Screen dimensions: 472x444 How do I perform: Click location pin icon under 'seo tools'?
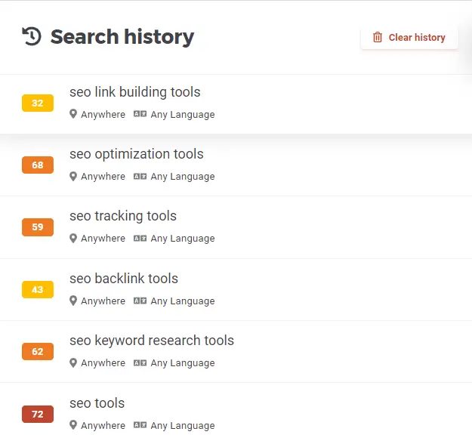(x=73, y=425)
